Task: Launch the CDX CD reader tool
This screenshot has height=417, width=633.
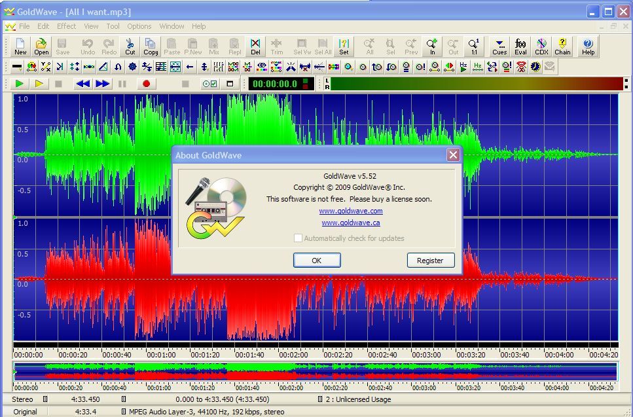Action: click(x=541, y=46)
